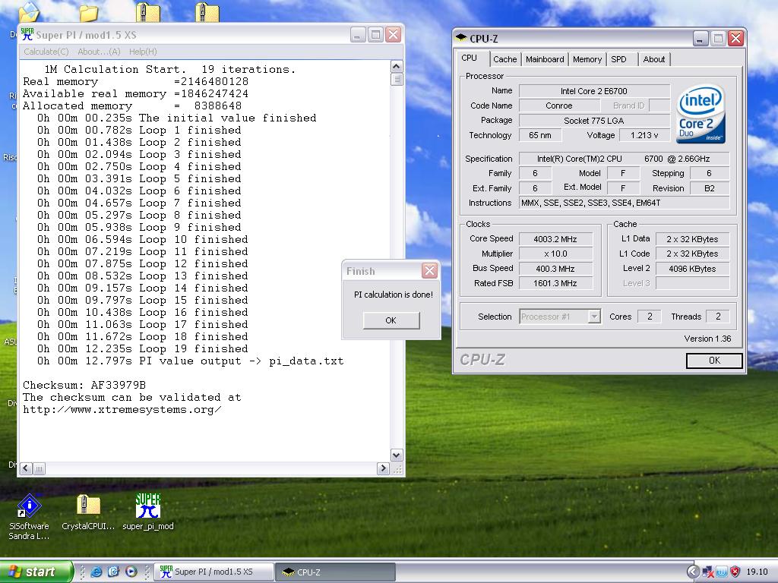Click the Voltage value 1.213 v

point(644,135)
